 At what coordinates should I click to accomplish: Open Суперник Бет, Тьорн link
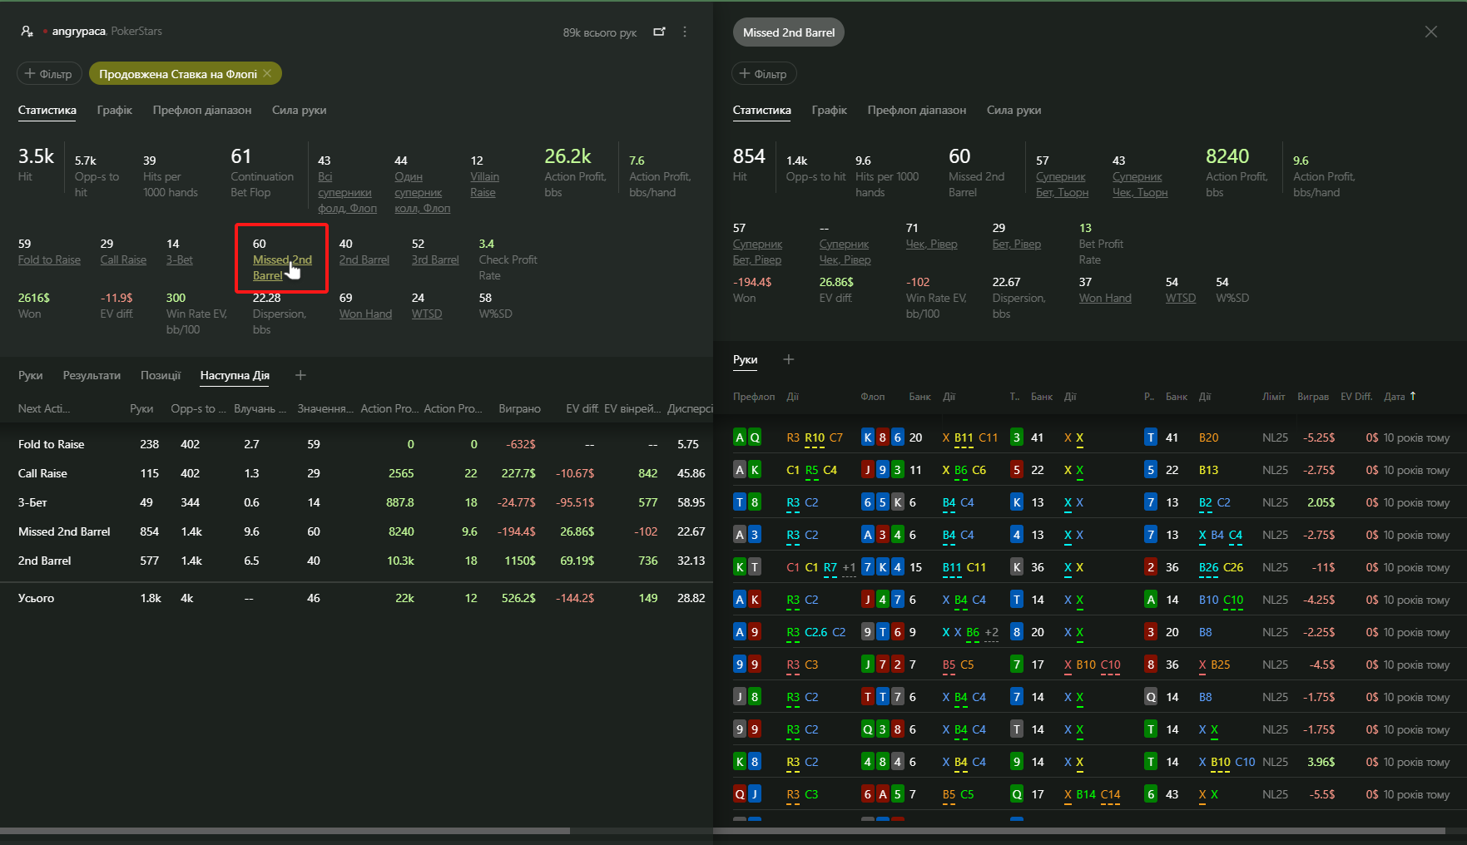[1062, 184]
